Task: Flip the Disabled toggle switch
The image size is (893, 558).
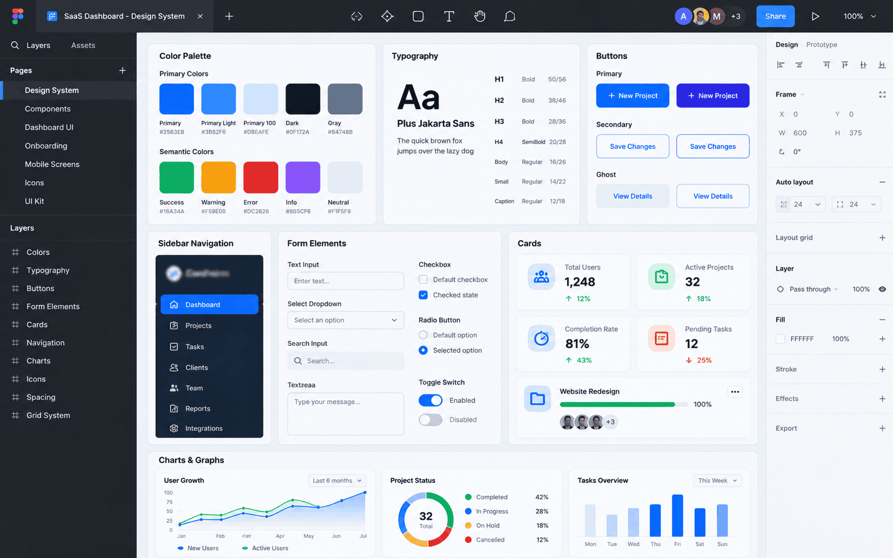Action: click(431, 420)
